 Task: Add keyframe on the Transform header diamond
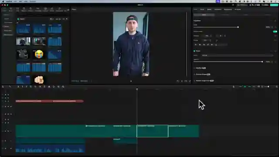[x=275, y=20]
